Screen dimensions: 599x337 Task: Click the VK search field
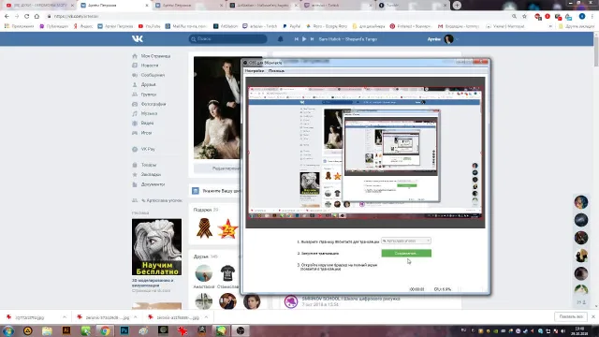[x=227, y=39]
